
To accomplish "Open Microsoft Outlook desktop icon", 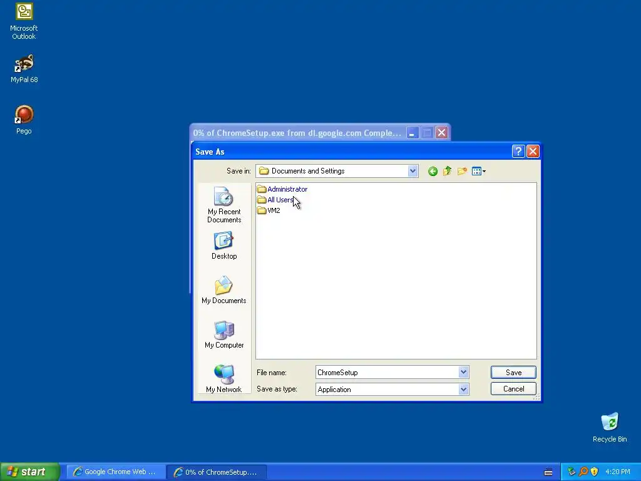I will 24,21.
